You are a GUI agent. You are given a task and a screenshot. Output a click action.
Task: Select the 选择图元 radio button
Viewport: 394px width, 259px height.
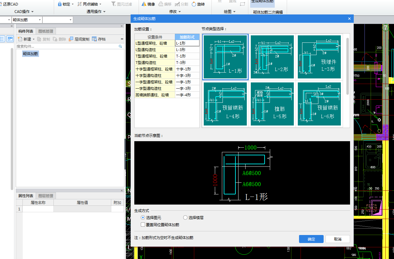(x=143, y=217)
